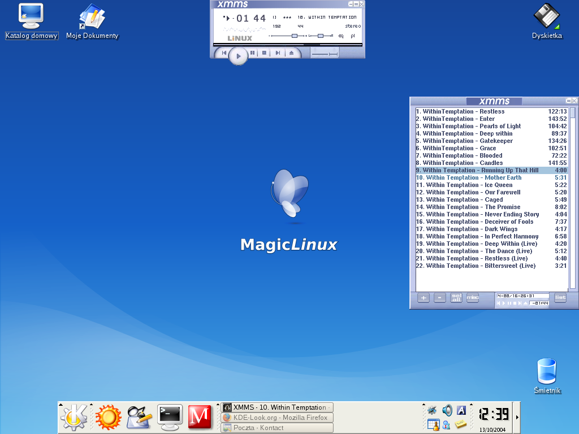The height and width of the screenshot is (434, 579).
Task: Select track '2. WithinTemptation - Enter'
Action: point(491,119)
